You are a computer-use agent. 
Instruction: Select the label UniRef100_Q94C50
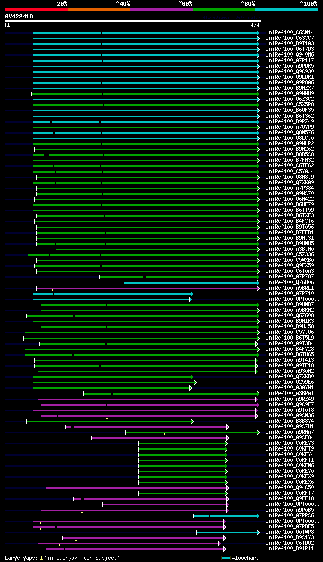pos(290,488)
